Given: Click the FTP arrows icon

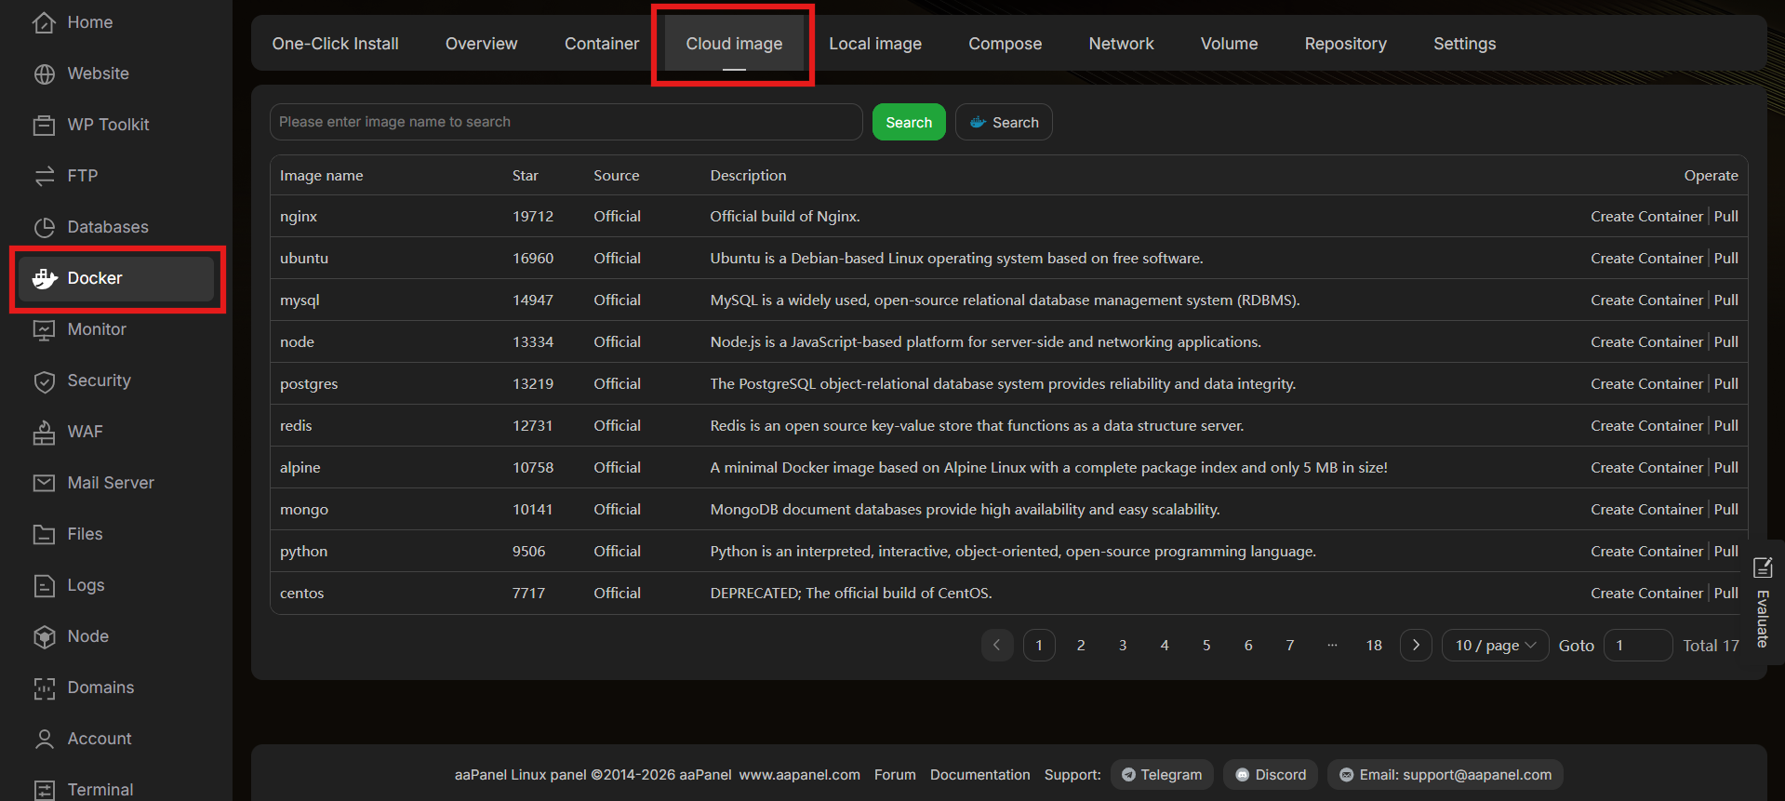Looking at the screenshot, I should (x=44, y=176).
